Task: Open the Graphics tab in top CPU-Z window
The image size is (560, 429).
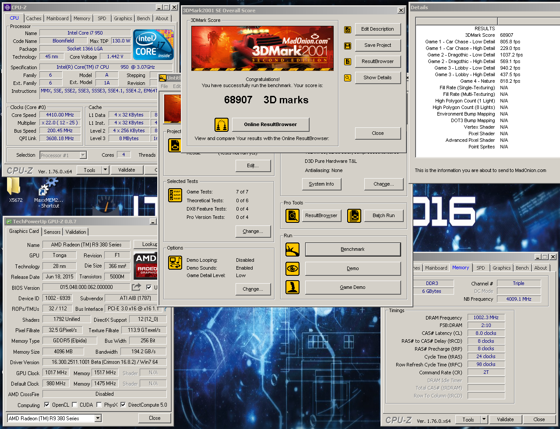Action: pyautogui.click(x=123, y=18)
